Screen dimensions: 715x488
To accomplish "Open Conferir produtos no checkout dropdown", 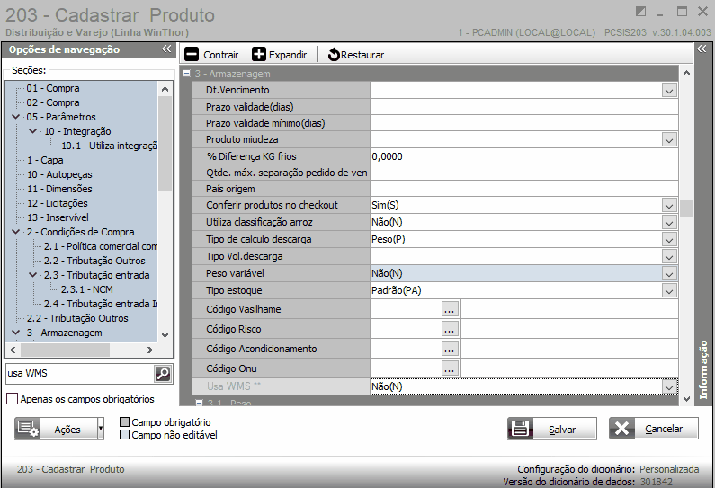I will click(x=669, y=206).
